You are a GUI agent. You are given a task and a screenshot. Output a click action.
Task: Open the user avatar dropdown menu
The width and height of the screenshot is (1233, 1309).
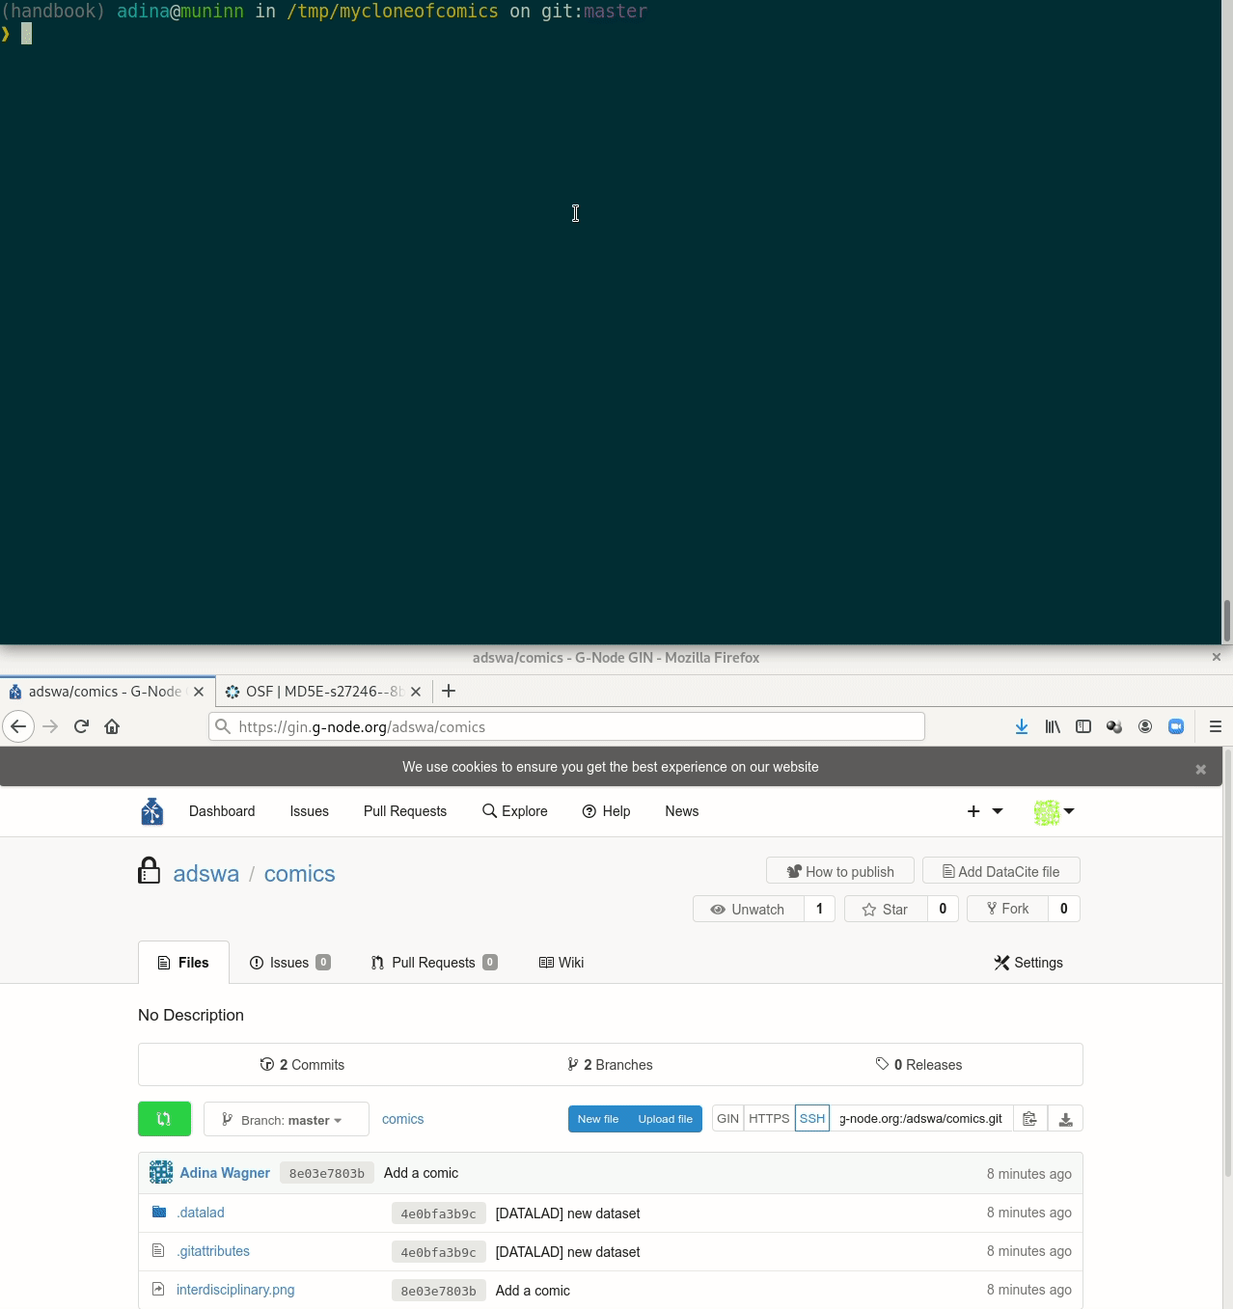(1054, 812)
